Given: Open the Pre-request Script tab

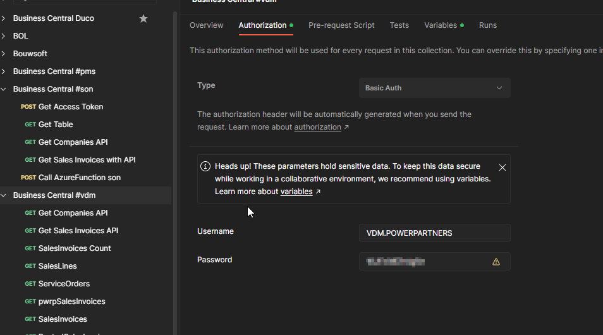Looking at the screenshot, I should click(x=341, y=25).
